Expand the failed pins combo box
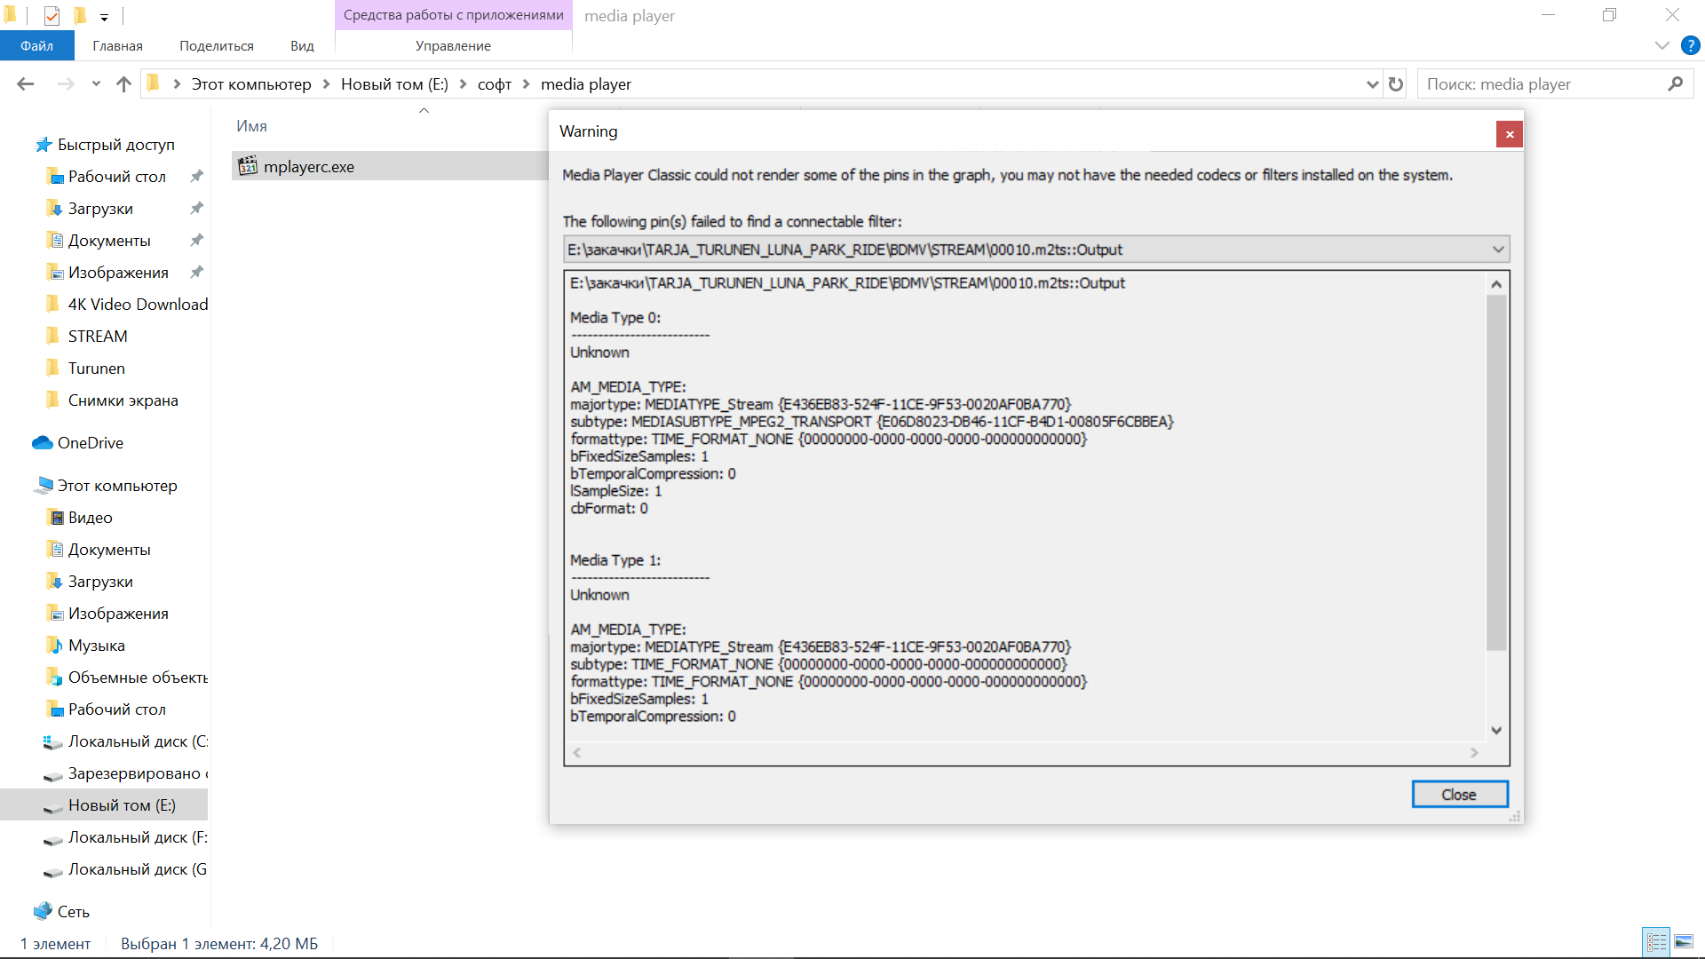Viewport: 1705px width, 959px height. click(x=1498, y=250)
